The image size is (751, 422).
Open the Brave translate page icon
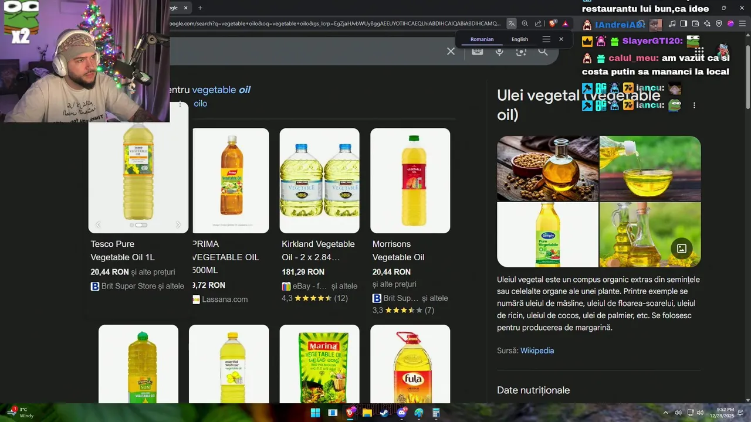512,23
